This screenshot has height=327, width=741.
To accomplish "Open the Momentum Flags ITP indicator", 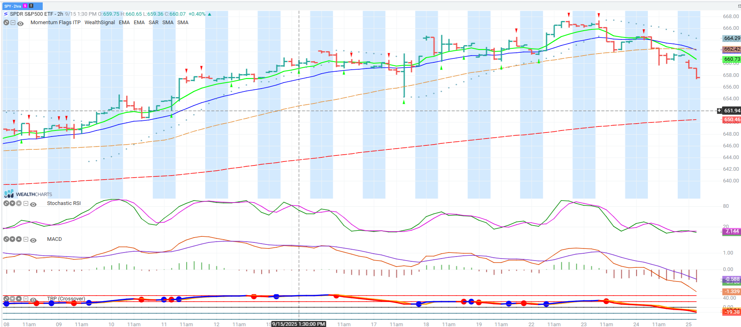I will coord(55,23).
